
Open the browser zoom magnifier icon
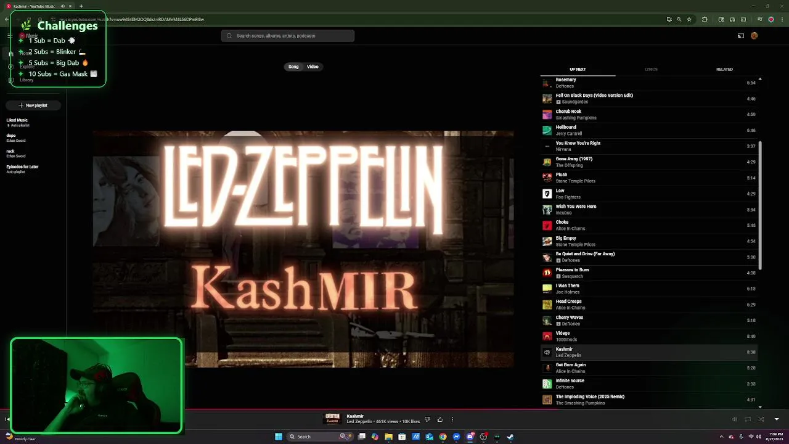pos(679,19)
